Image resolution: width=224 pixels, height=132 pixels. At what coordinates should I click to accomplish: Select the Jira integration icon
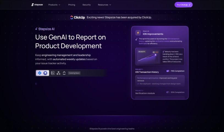click(x=40, y=73)
